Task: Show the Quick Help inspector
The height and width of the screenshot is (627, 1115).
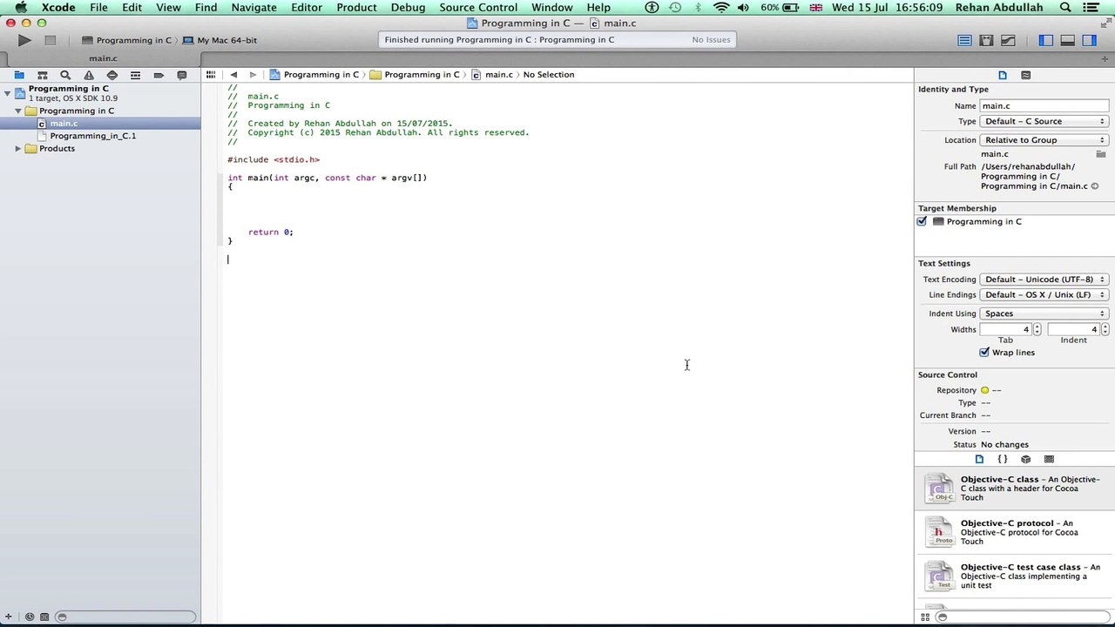Action: (x=1025, y=76)
